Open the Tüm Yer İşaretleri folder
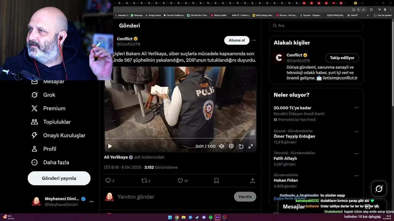The width and height of the screenshot is (394, 221). (383, 15)
